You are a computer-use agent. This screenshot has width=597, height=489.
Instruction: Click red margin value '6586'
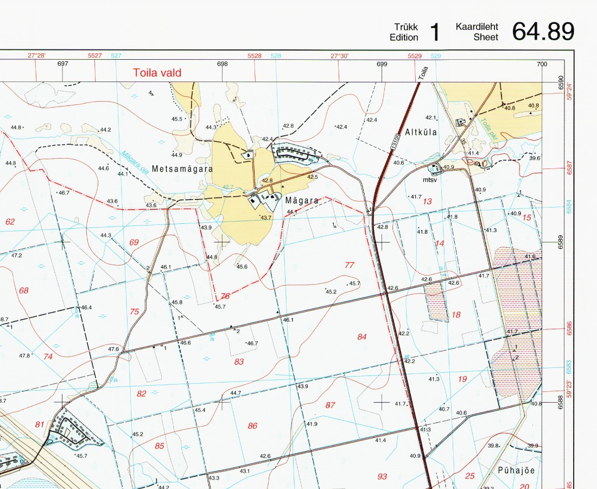click(569, 328)
